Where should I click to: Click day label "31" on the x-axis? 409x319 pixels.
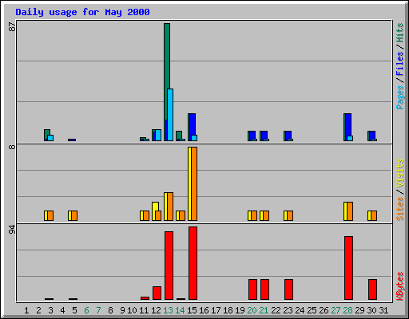click(x=383, y=310)
